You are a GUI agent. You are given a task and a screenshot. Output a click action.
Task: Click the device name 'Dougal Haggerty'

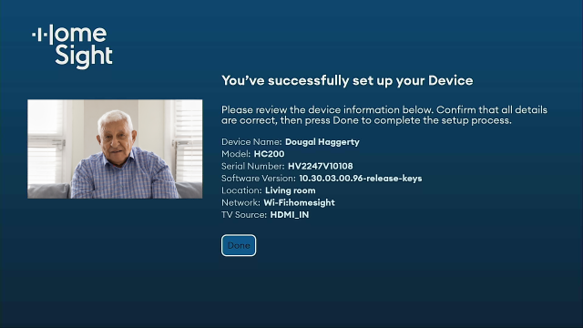pos(322,142)
